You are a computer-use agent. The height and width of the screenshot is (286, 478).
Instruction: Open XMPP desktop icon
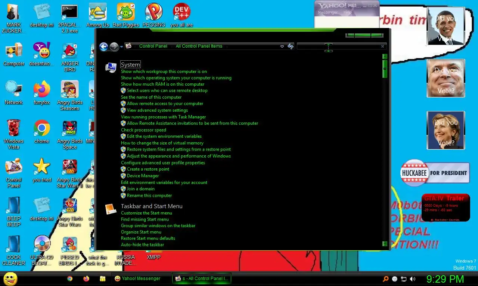click(x=153, y=257)
